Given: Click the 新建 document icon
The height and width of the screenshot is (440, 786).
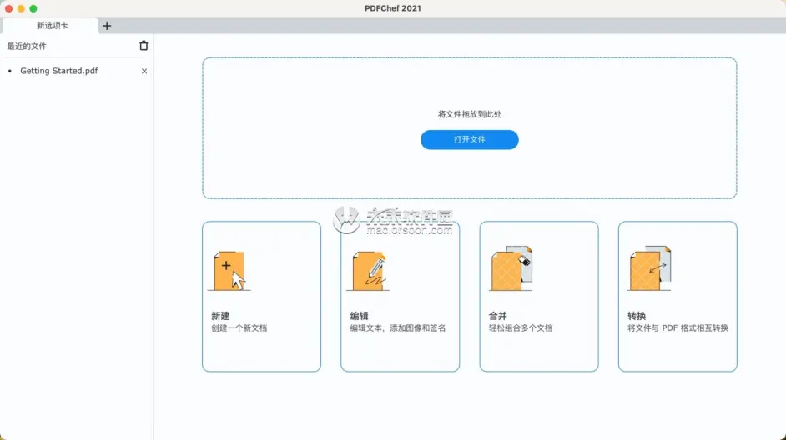Looking at the screenshot, I should 229,271.
